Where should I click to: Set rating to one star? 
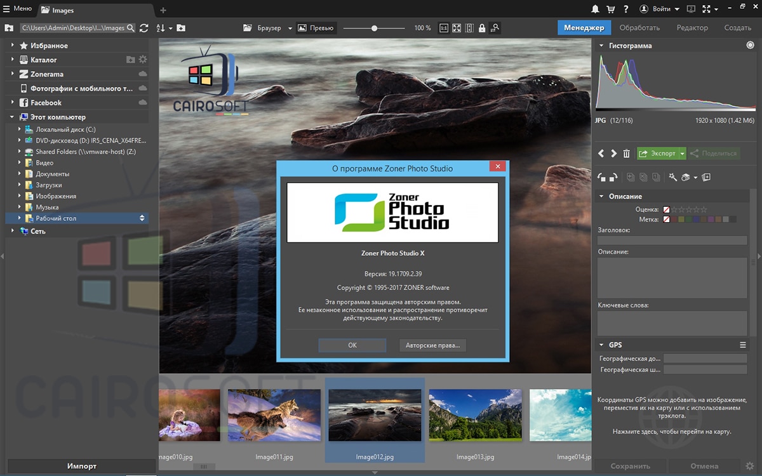pyautogui.click(x=675, y=209)
